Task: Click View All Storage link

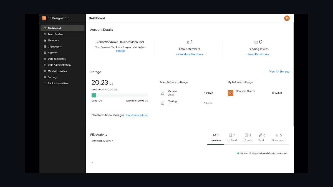Action: click(x=279, y=71)
